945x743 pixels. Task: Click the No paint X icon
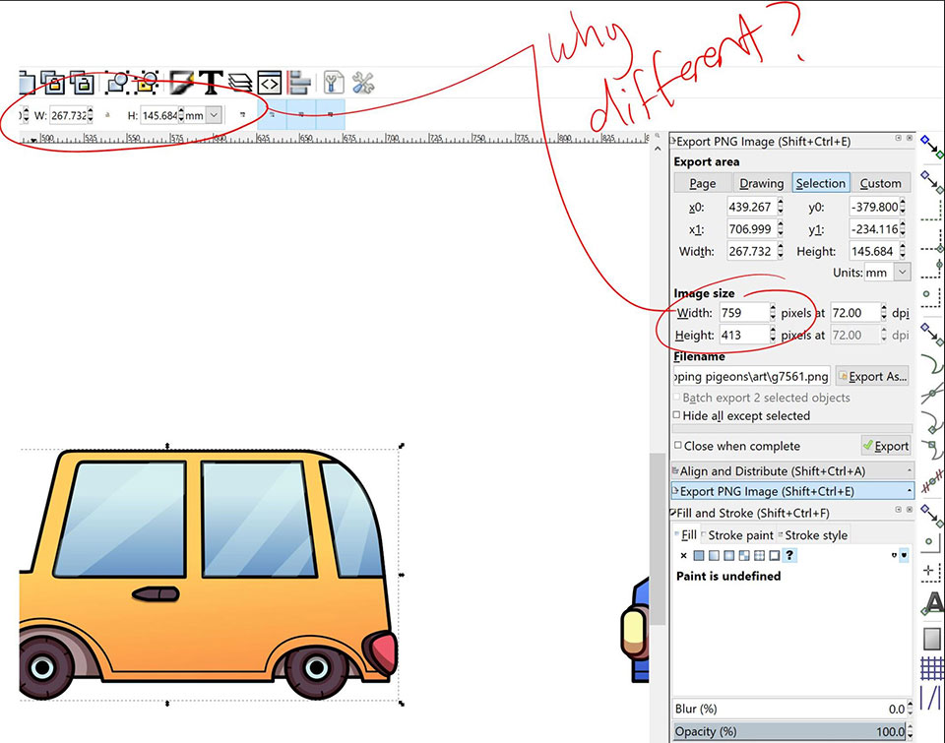[683, 556]
